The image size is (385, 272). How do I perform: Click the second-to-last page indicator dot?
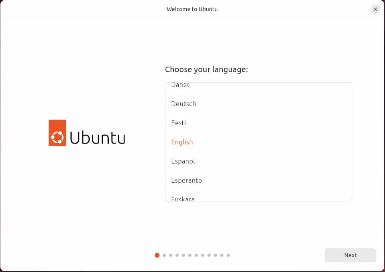[x=221, y=255]
